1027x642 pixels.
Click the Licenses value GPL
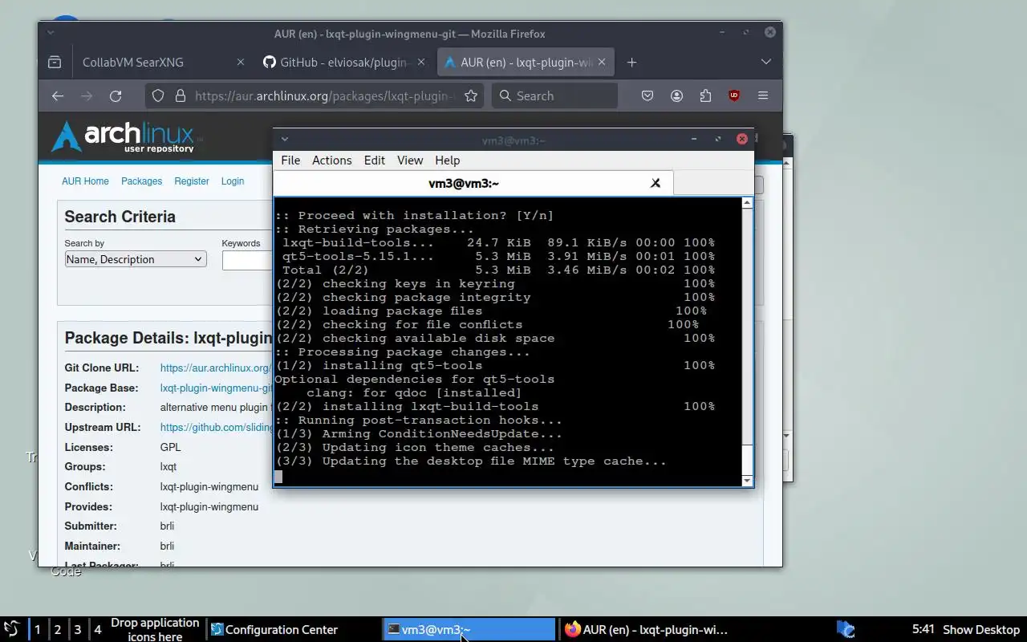(170, 447)
